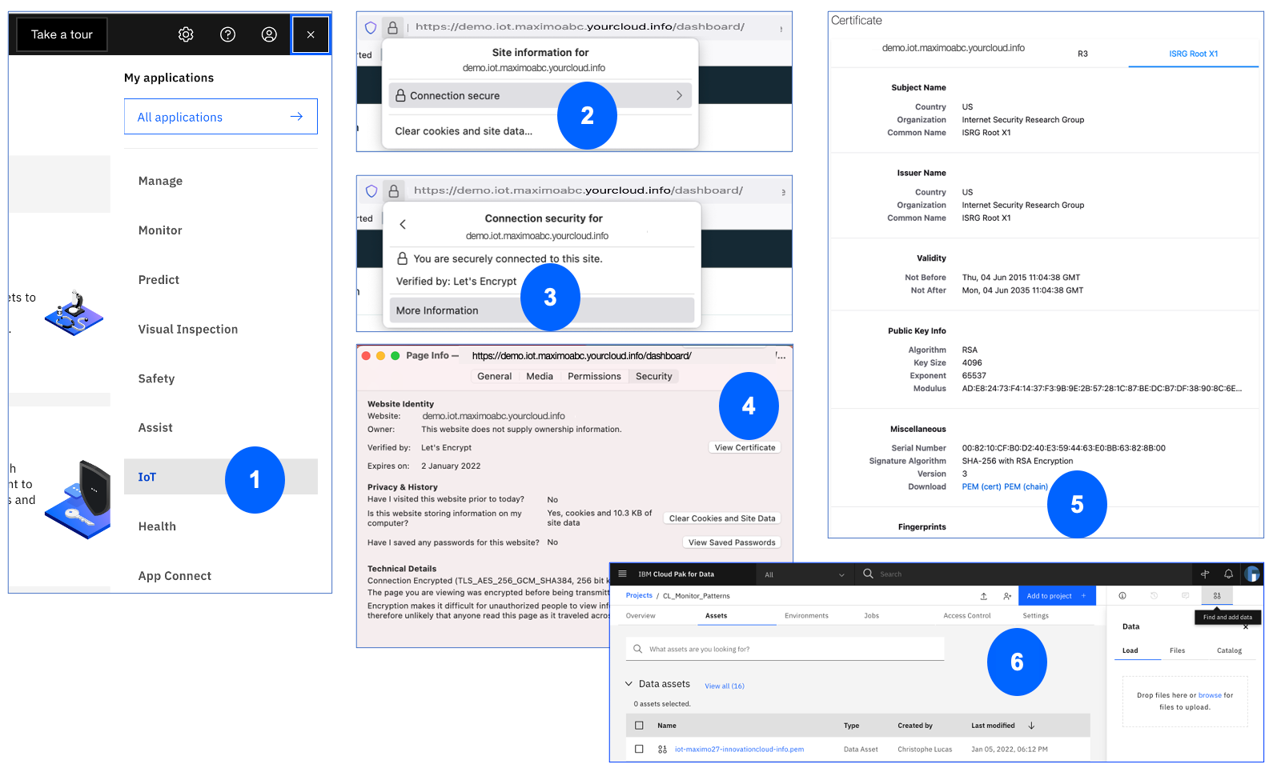Open ISRG Root X1 certificate tab
1281x768 pixels.
(1193, 54)
